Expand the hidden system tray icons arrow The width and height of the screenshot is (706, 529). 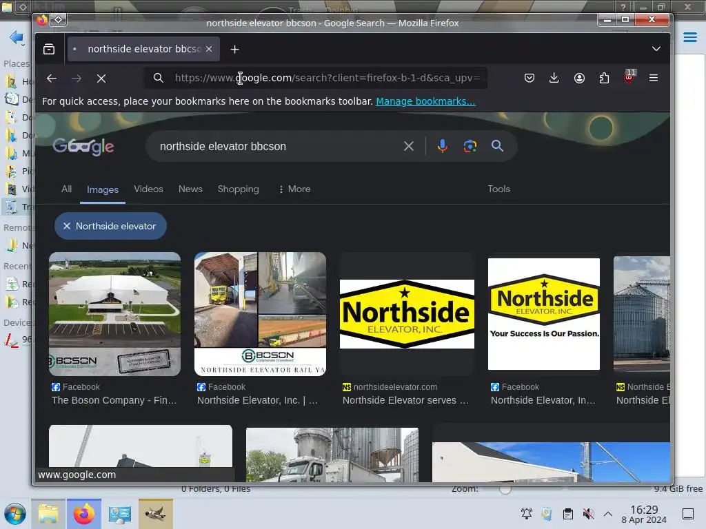click(608, 514)
